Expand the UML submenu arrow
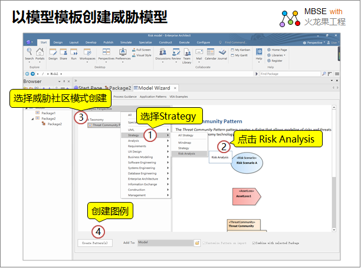The height and width of the screenshot is (268, 361). pyautogui.click(x=168, y=130)
